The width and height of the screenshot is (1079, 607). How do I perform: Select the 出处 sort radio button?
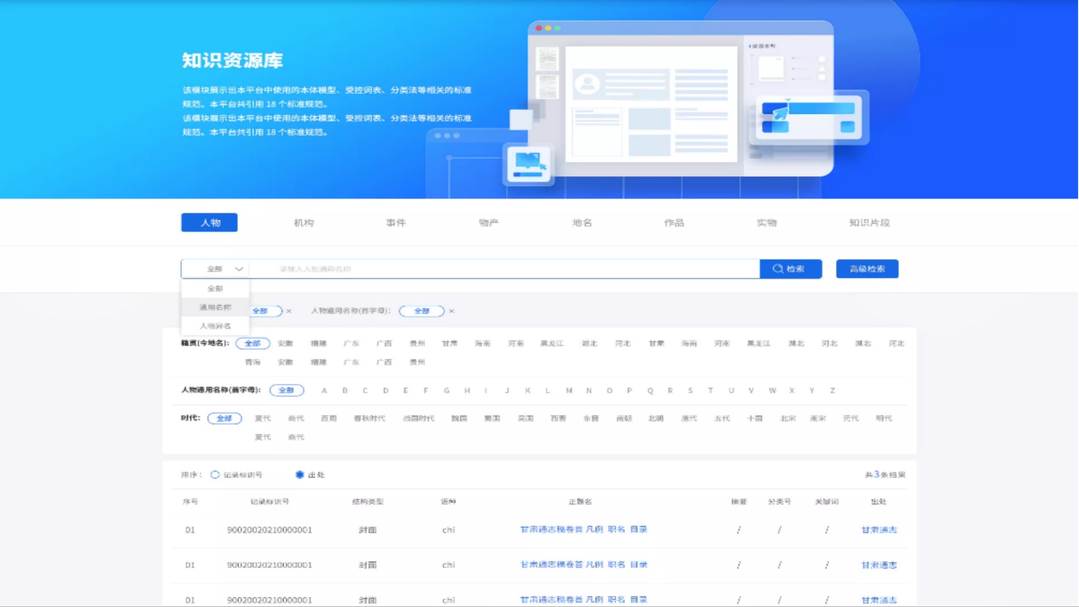300,475
